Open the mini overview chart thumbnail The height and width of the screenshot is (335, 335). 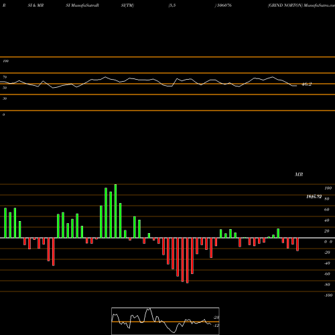coord(165,321)
